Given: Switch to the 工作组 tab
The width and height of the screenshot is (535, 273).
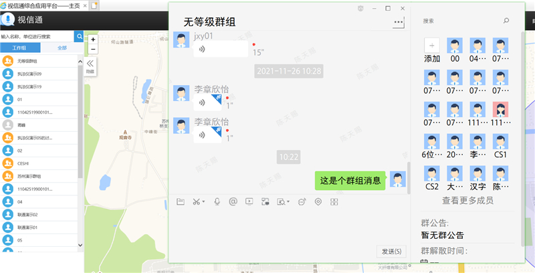Looking at the screenshot, I should (x=20, y=48).
